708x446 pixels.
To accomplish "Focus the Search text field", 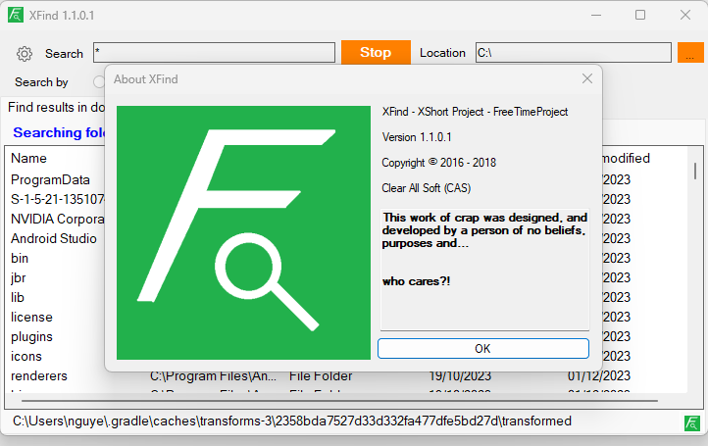I will pyautogui.click(x=214, y=53).
